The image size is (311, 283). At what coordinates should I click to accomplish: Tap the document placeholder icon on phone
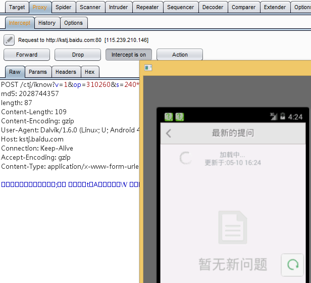(233, 227)
